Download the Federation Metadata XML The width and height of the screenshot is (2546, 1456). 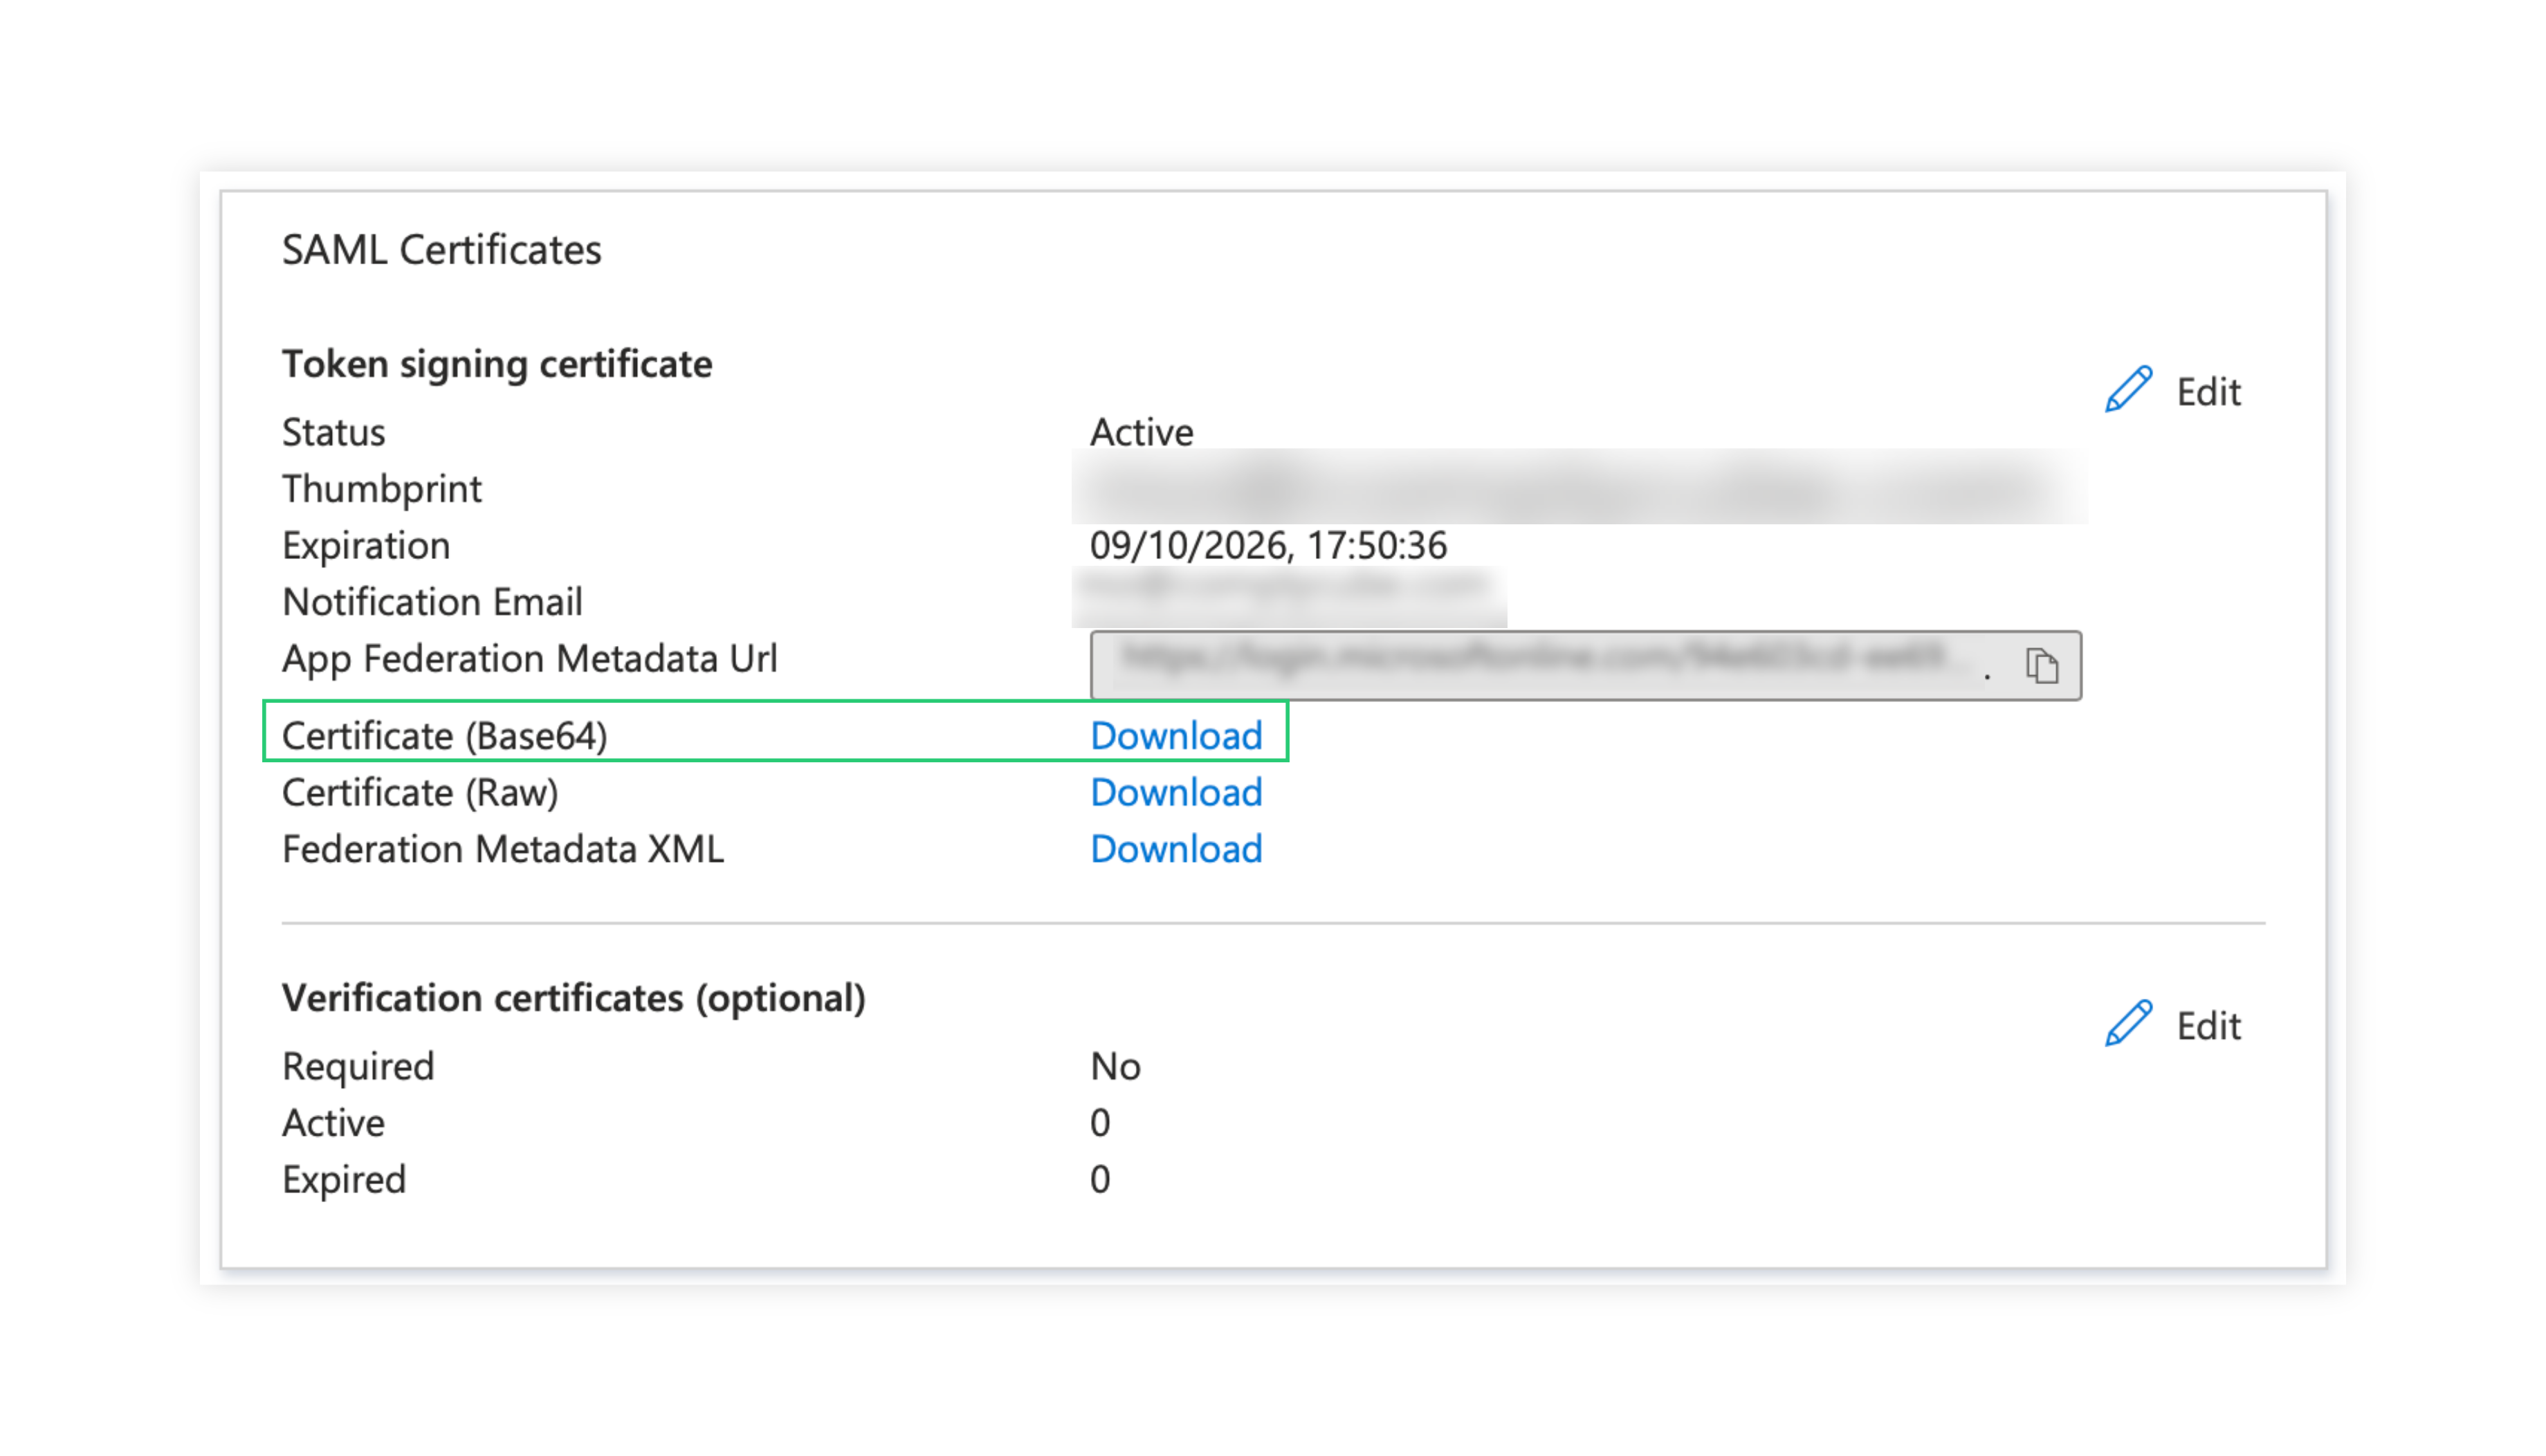point(1176,849)
